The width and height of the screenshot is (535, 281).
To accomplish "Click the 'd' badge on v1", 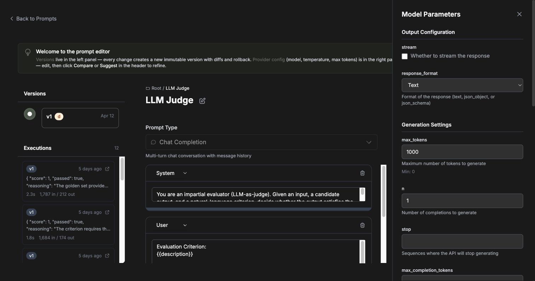I will [59, 117].
